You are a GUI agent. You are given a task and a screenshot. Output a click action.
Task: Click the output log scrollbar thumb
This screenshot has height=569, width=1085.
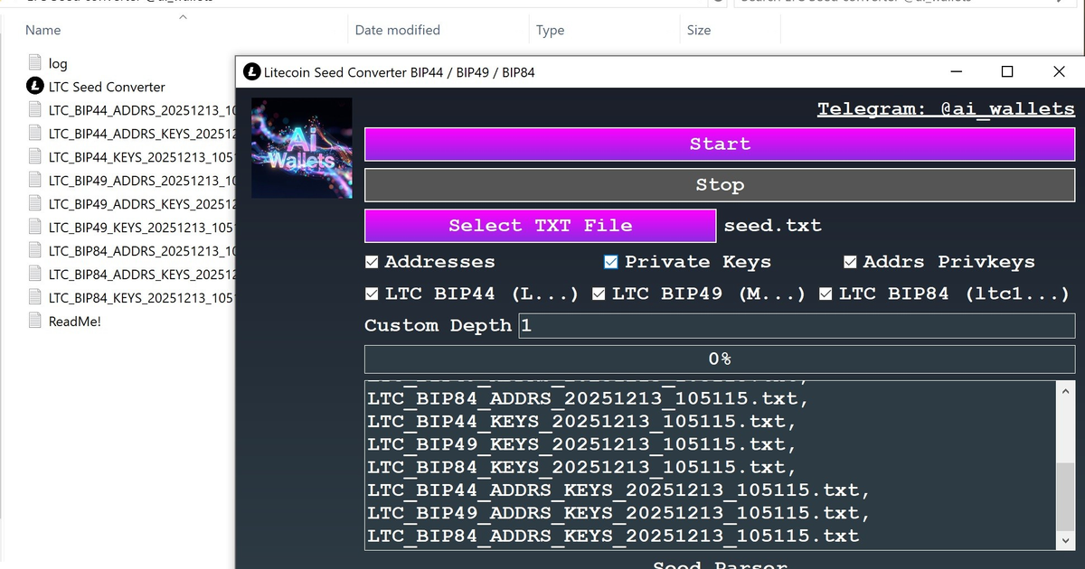pyautogui.click(x=1065, y=495)
